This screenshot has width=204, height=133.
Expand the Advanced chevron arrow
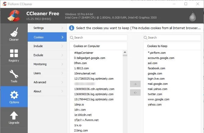pos(62,82)
